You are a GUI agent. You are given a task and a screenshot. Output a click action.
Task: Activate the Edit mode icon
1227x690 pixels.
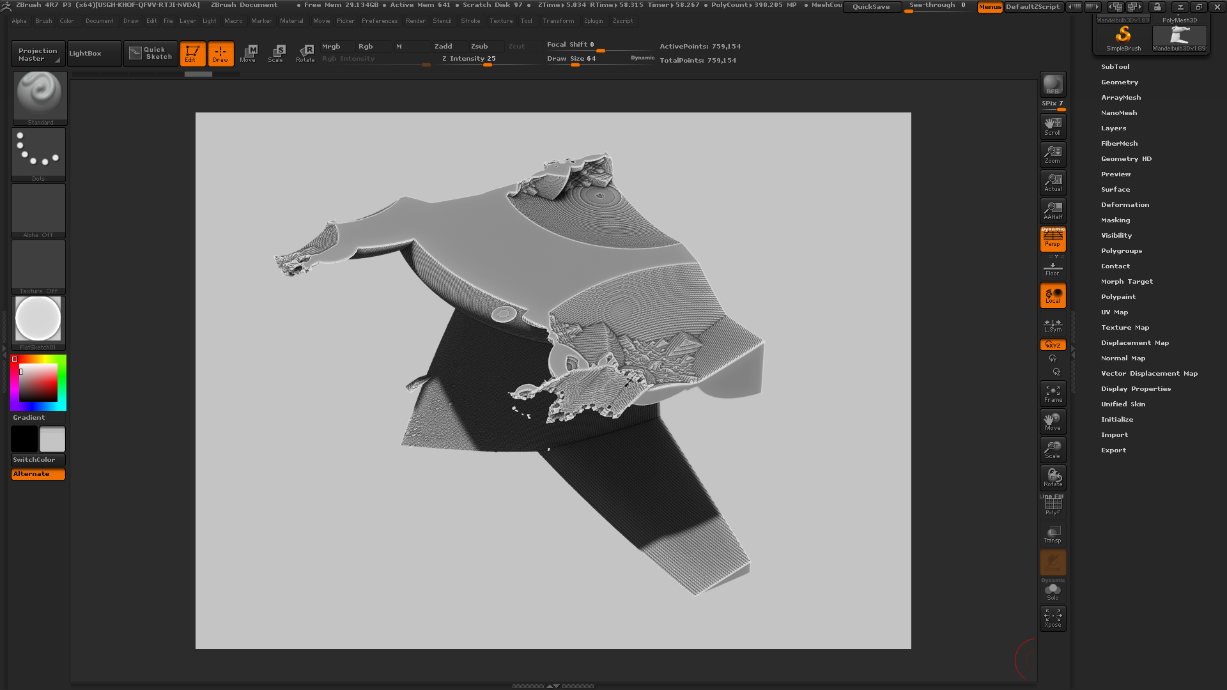[x=192, y=54]
